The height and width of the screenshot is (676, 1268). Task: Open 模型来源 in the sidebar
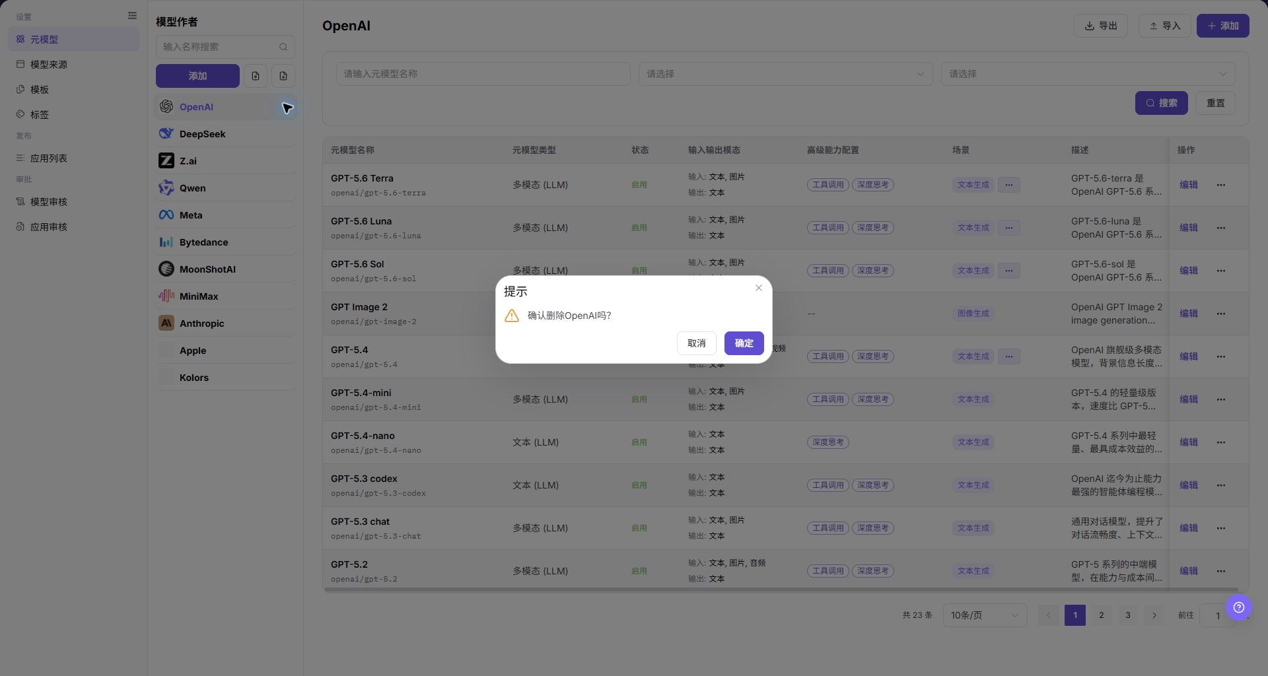[73, 65]
